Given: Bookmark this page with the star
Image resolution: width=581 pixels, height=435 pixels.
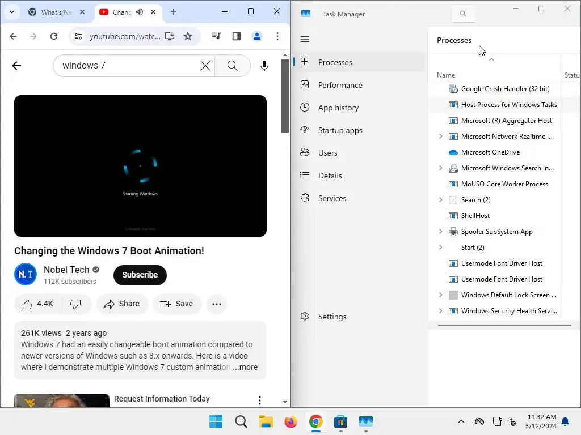Looking at the screenshot, I should click(188, 36).
